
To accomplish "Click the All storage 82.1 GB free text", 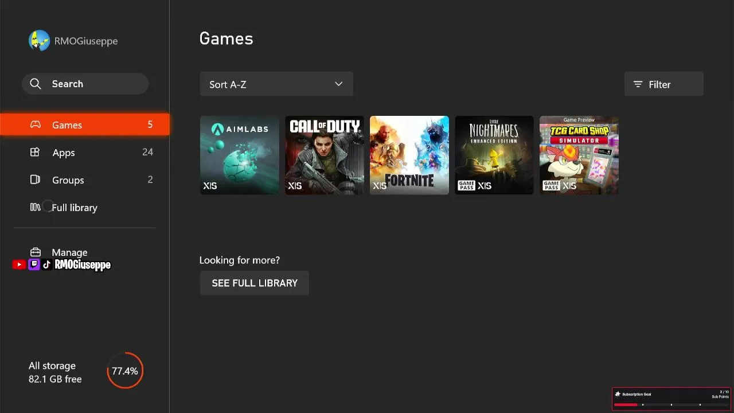I will click(x=55, y=372).
